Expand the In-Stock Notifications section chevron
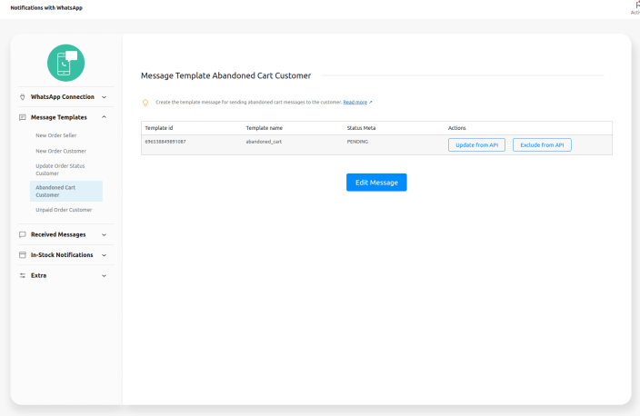This screenshot has width=640, height=416. click(104, 255)
